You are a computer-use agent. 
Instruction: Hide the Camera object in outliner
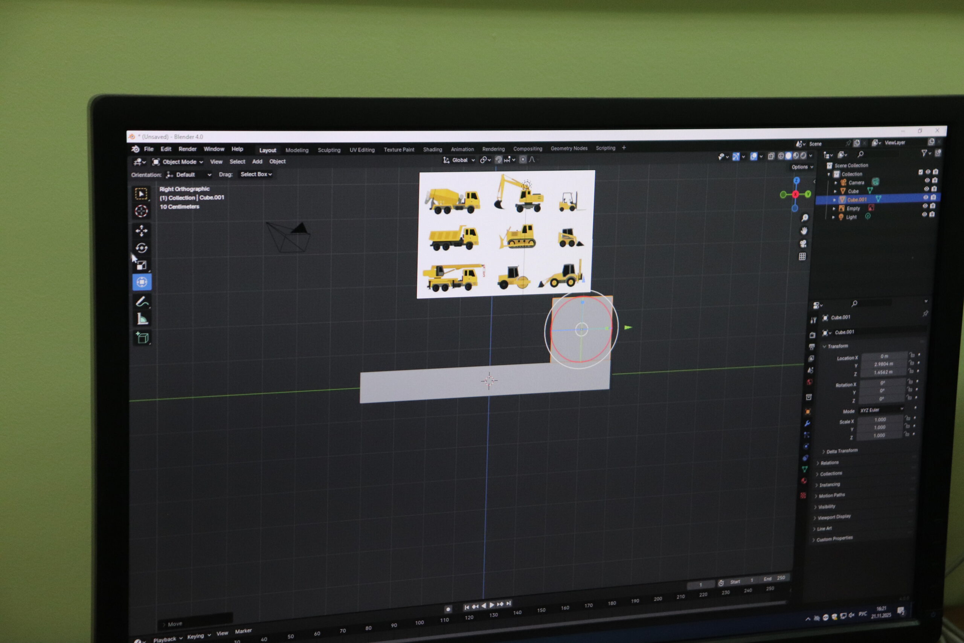(x=927, y=180)
